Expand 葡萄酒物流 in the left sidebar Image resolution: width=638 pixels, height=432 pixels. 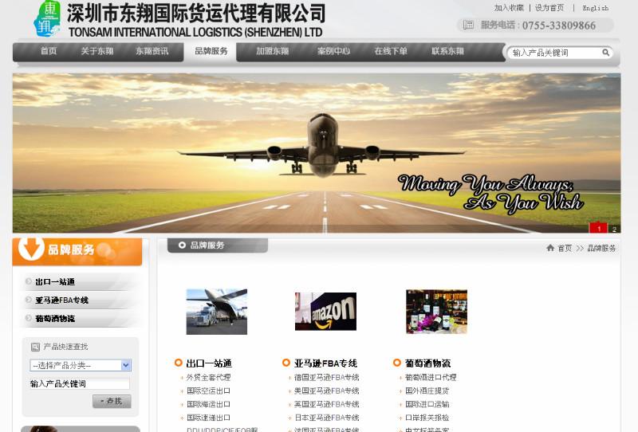coord(55,319)
